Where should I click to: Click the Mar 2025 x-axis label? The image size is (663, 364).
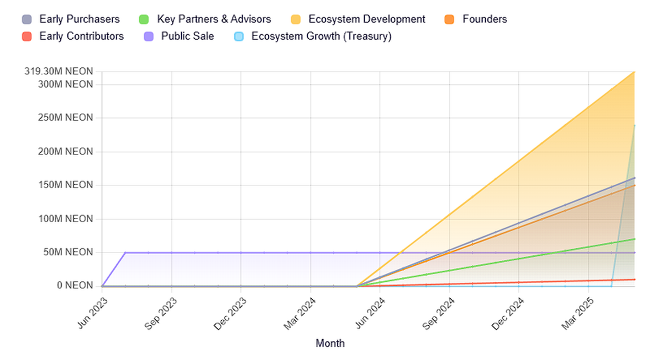578,313
